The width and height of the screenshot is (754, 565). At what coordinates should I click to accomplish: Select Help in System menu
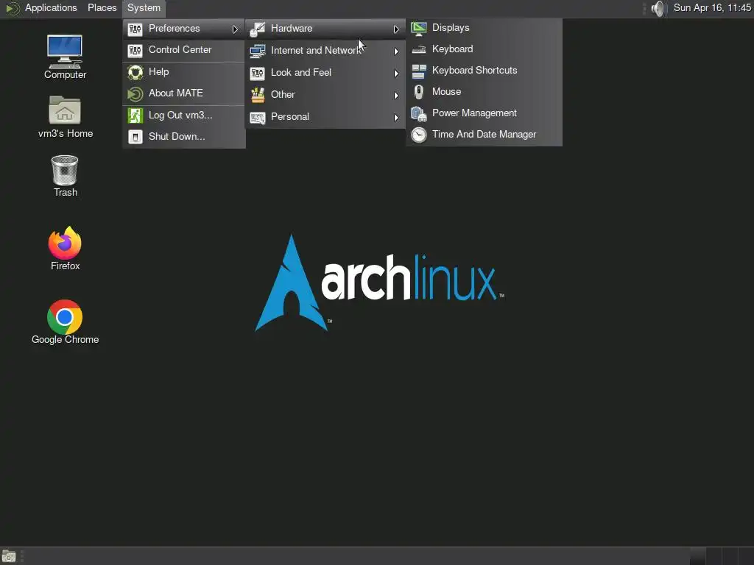point(184,72)
